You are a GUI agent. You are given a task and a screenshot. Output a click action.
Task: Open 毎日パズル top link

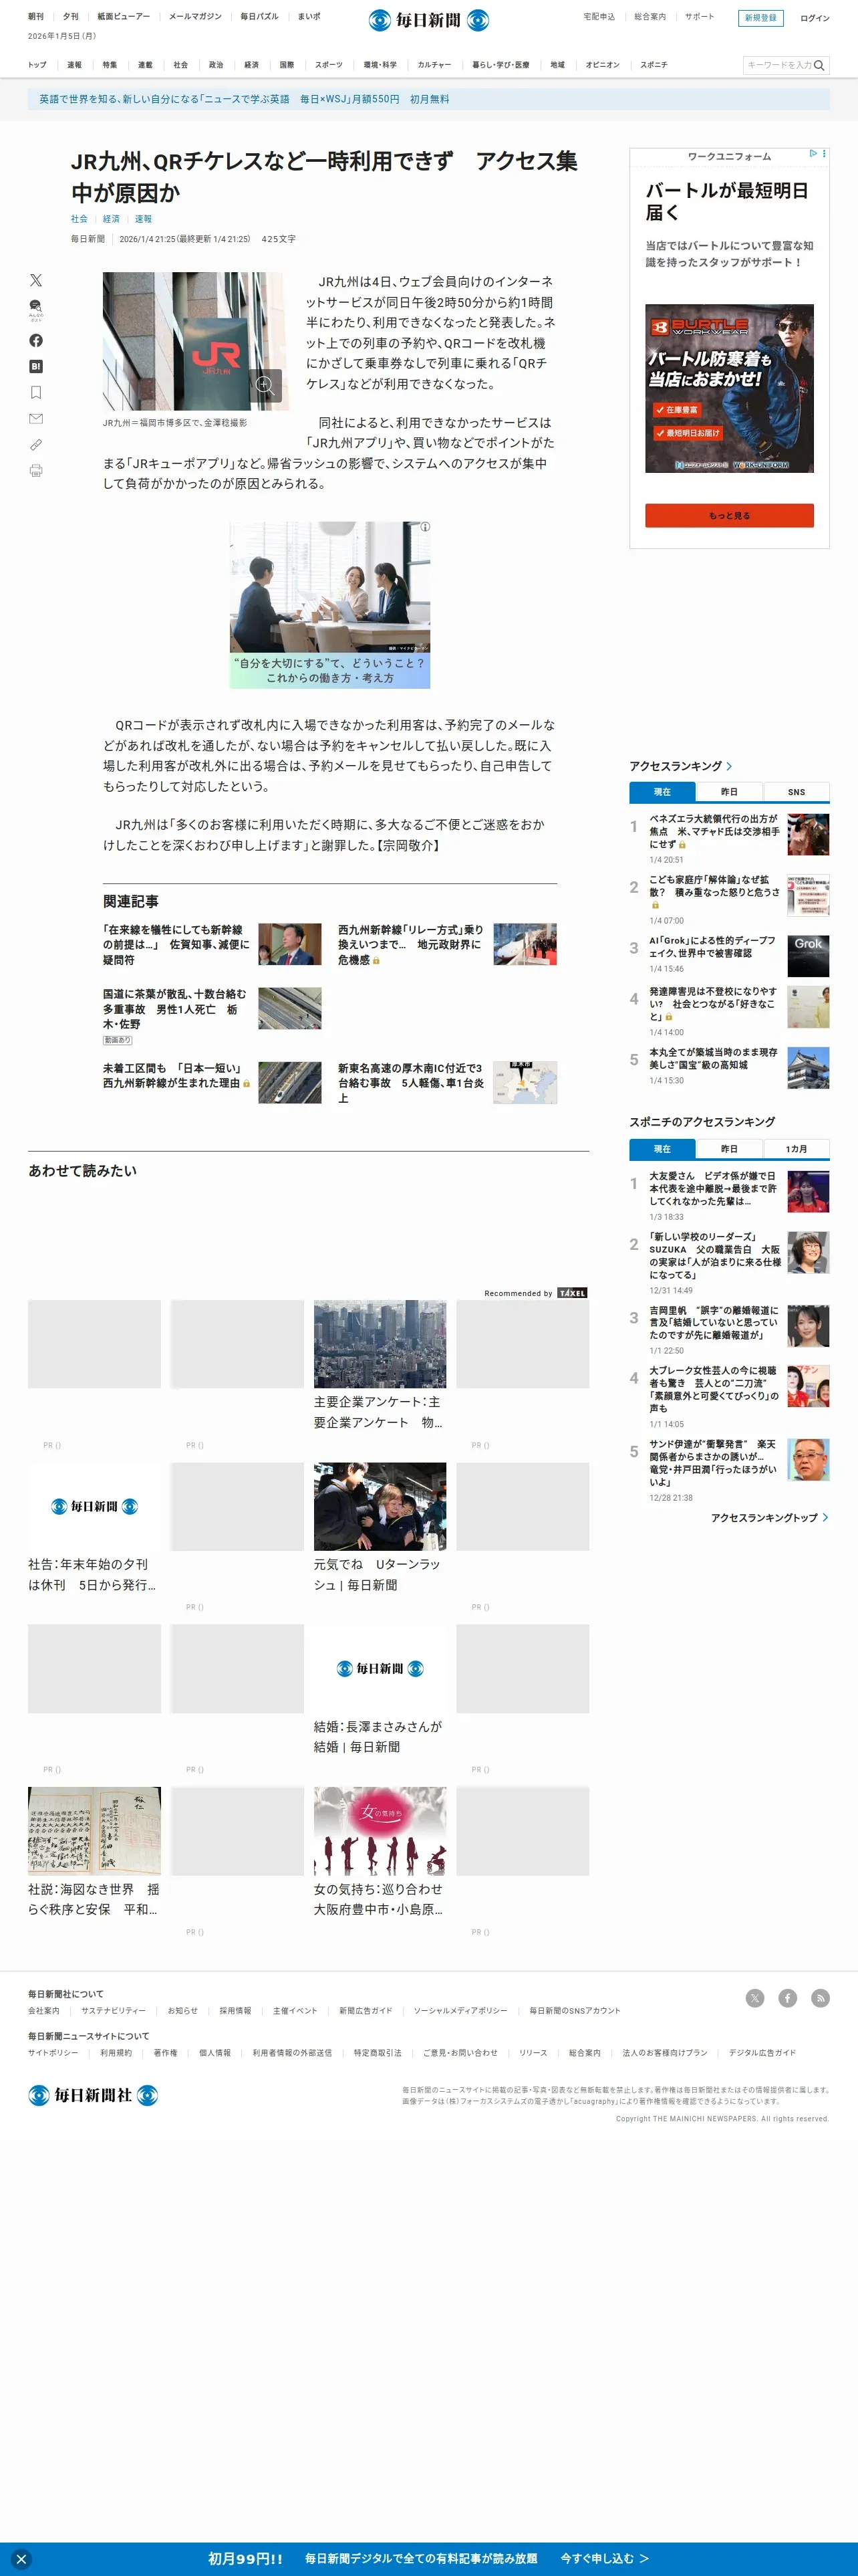(x=259, y=17)
